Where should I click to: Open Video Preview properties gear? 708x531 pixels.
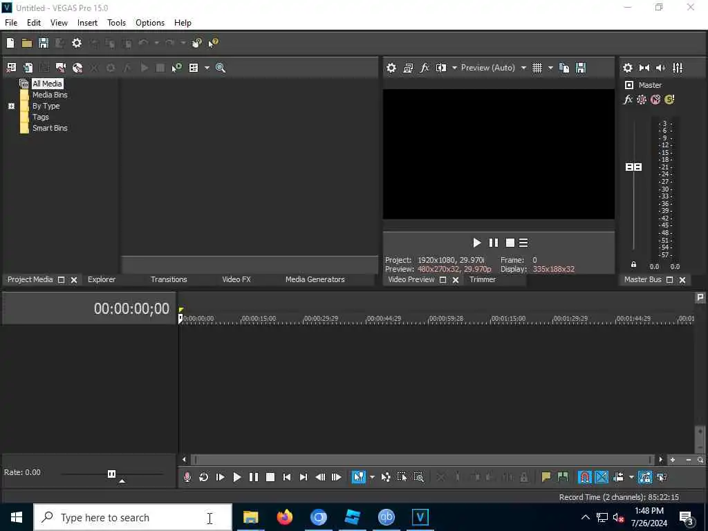tap(391, 68)
